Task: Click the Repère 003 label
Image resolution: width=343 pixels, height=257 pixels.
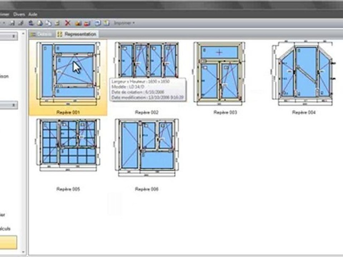Action: (225, 112)
